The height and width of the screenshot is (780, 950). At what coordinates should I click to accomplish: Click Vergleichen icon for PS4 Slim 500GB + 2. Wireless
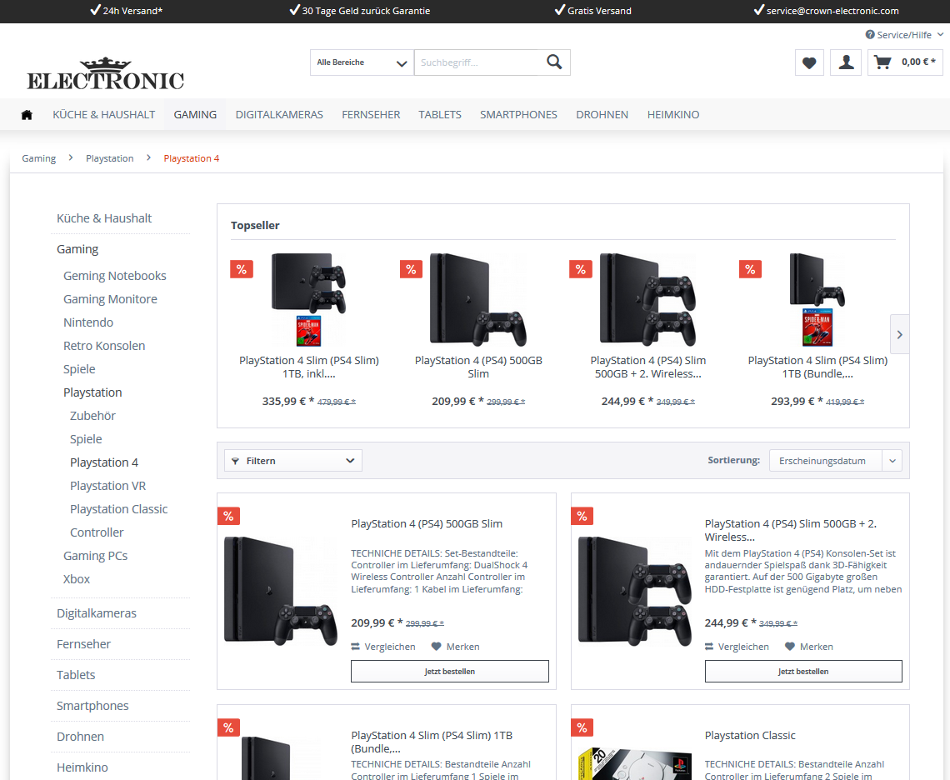click(x=709, y=647)
